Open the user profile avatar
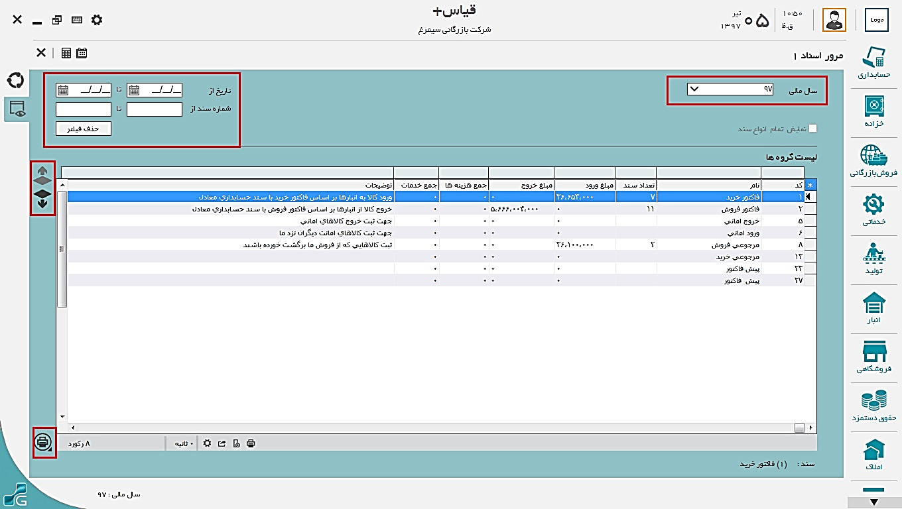 tap(834, 20)
